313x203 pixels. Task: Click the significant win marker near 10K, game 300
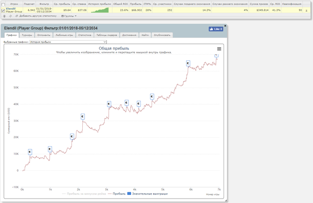click(30, 152)
